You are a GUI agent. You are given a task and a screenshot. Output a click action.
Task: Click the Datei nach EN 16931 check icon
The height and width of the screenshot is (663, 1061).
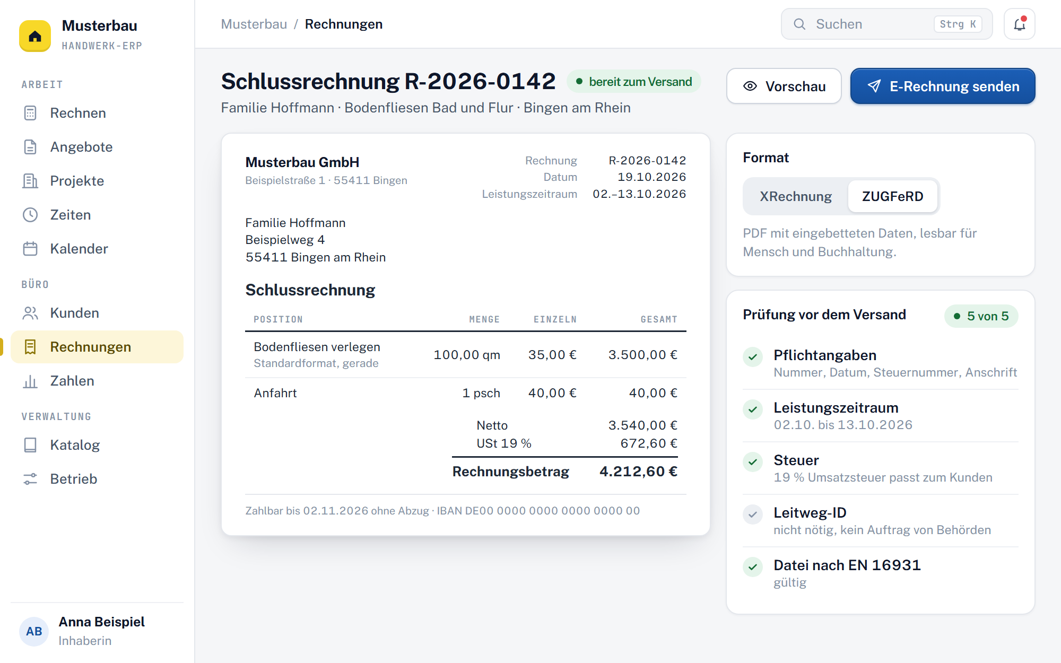[x=753, y=567]
